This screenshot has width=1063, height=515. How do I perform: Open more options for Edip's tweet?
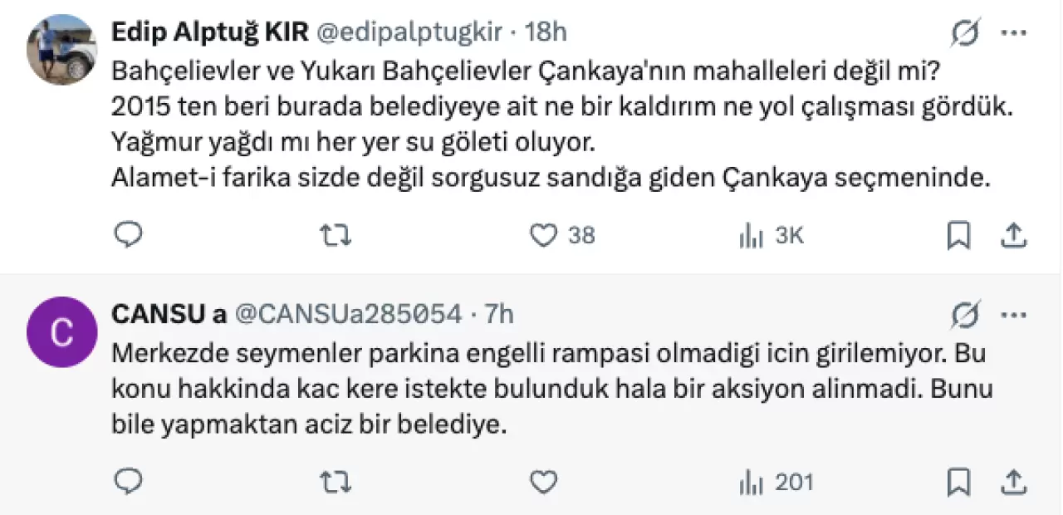pyautogui.click(x=1014, y=33)
